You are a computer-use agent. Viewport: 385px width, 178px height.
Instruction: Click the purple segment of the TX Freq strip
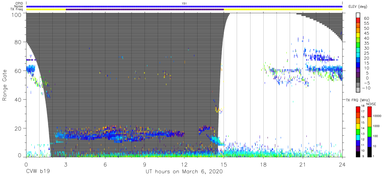coord(145,9)
